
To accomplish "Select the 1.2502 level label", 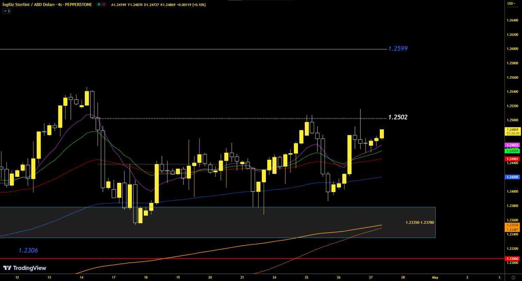I will tap(398, 117).
